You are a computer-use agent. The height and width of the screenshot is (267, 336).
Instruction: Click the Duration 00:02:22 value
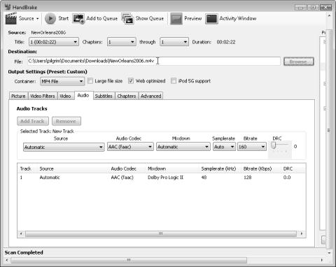pos(226,42)
